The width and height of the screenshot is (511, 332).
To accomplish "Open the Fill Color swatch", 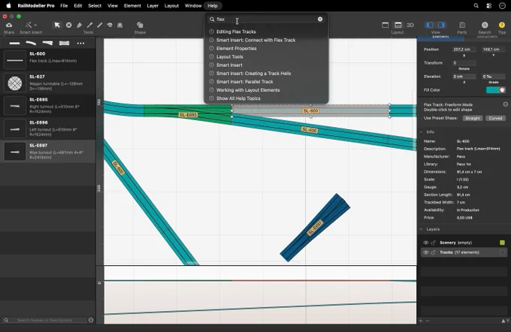I will [x=495, y=90].
